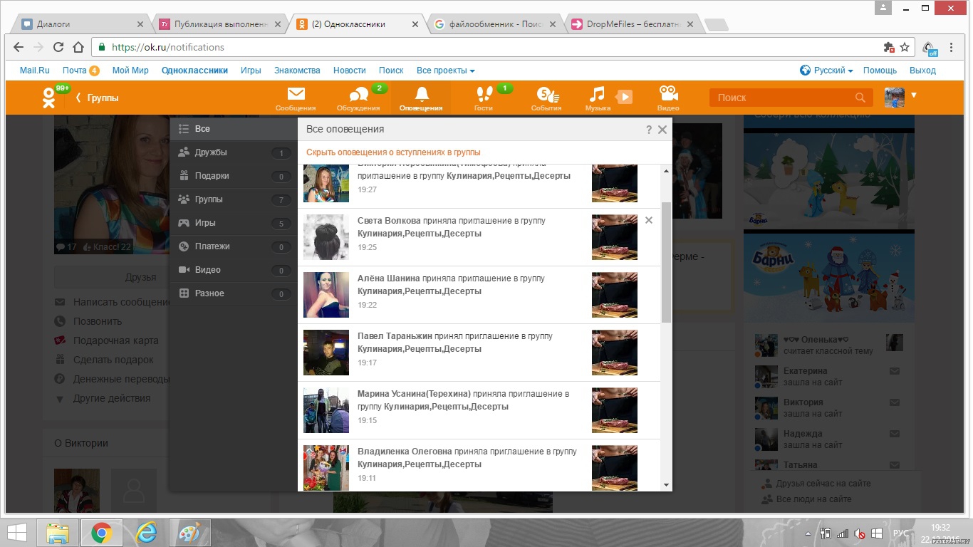Open profile menu arrow next to avatar
This screenshot has width=973, height=547.
click(x=914, y=95)
